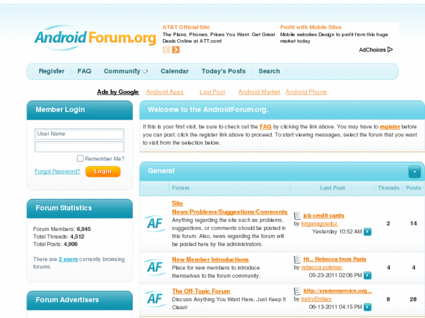Open AF icon for Site News forum
The image size is (425, 318).
click(x=155, y=223)
